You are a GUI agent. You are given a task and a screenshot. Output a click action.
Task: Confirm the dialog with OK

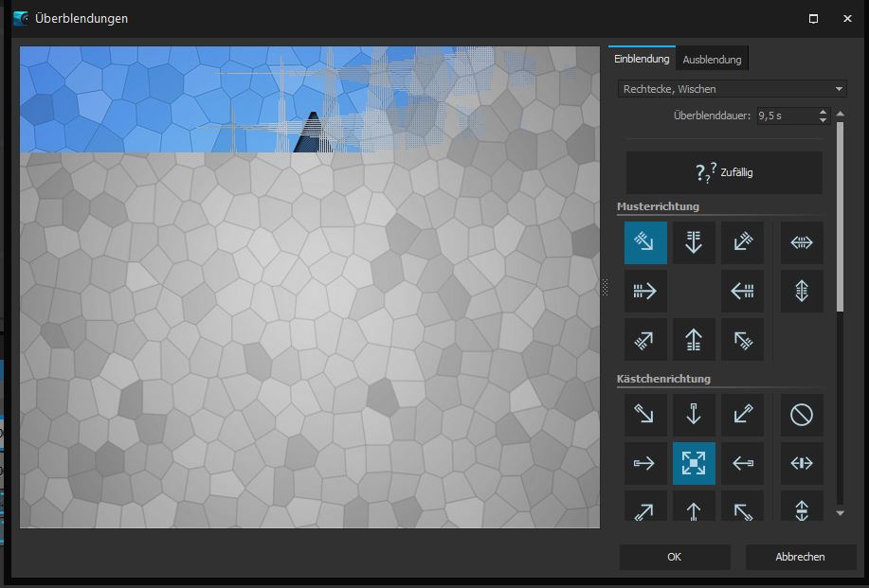pyautogui.click(x=674, y=557)
